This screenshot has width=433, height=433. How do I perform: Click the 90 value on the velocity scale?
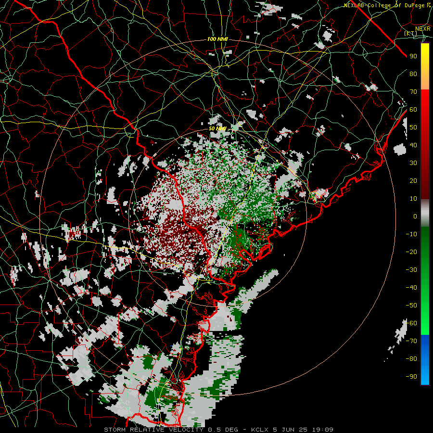(413, 56)
